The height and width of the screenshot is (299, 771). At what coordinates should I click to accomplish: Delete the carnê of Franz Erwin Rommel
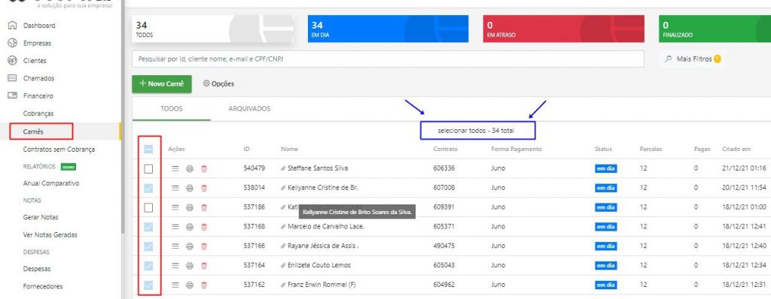click(204, 285)
